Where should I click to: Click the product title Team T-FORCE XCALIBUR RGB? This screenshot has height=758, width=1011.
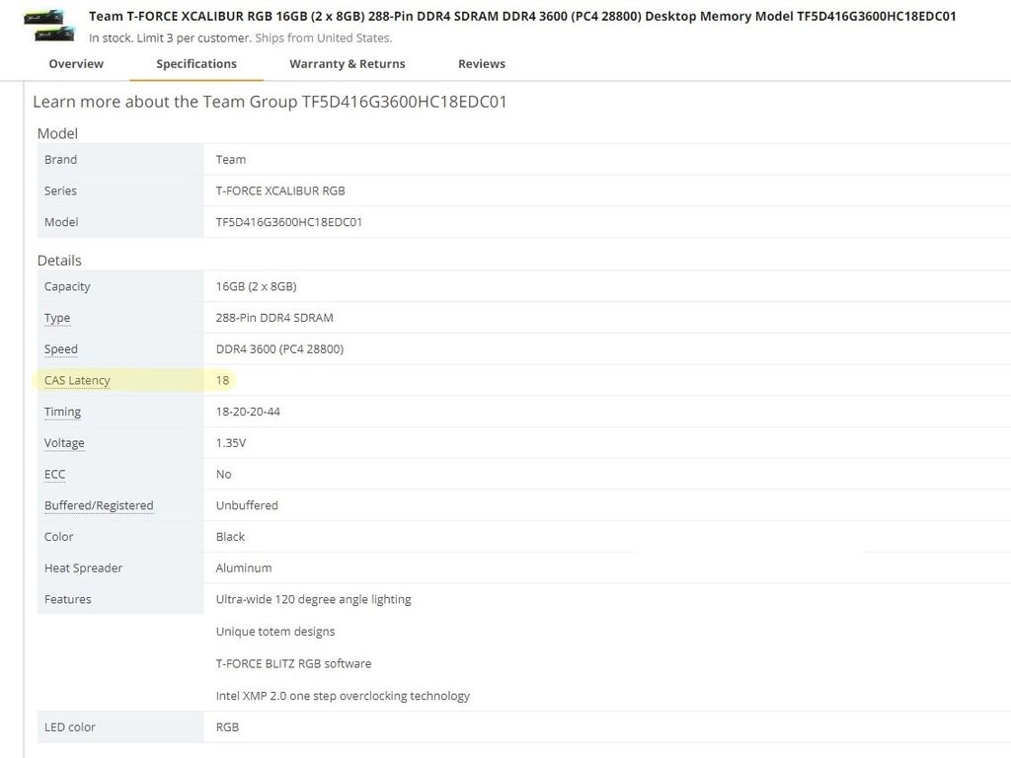pos(522,16)
